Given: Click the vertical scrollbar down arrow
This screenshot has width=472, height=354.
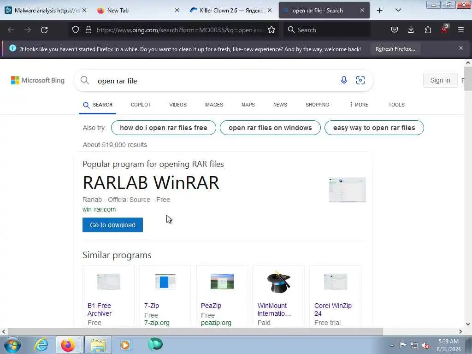Looking at the screenshot, I should [468, 324].
